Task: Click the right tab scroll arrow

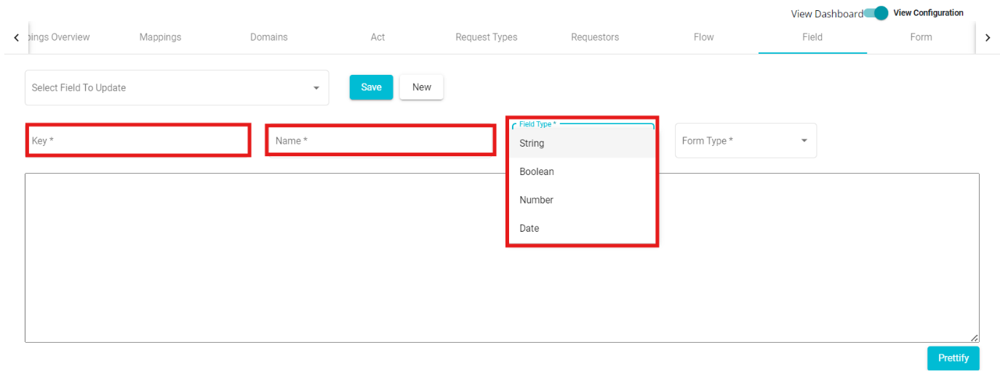Action: [987, 38]
